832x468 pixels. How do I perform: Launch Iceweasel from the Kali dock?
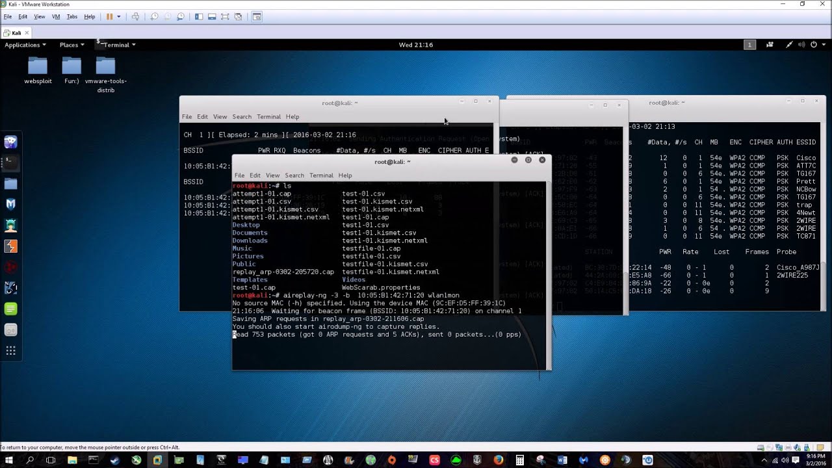(x=11, y=142)
